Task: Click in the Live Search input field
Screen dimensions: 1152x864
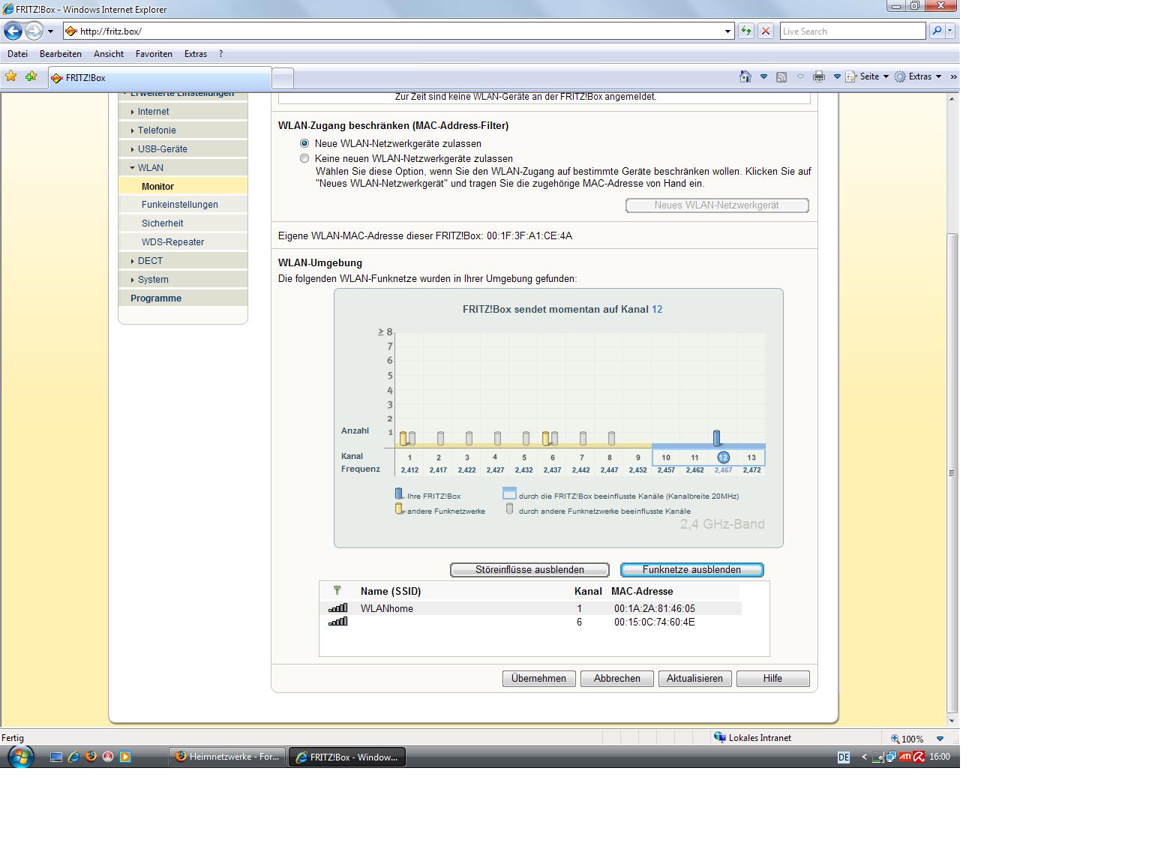Action: coord(853,31)
